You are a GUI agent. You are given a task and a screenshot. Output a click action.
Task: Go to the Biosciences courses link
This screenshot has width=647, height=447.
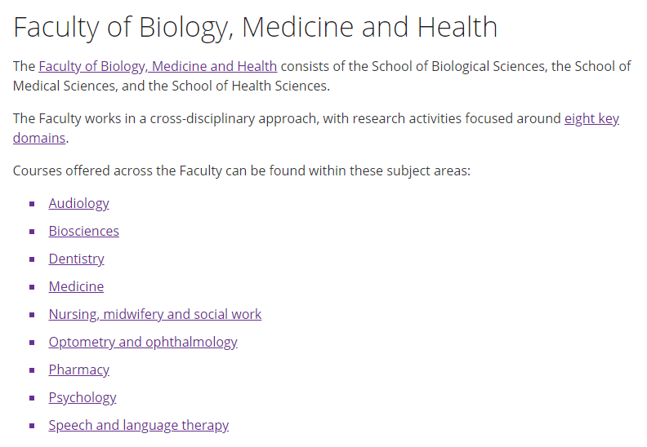pos(84,231)
